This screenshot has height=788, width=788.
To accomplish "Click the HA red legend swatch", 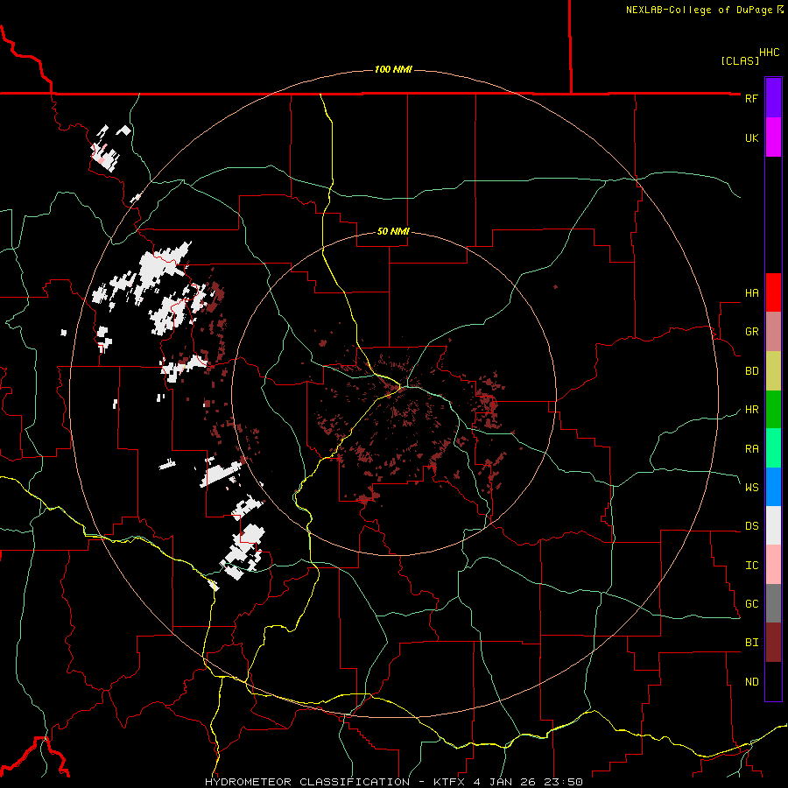I will pyautogui.click(x=773, y=292).
